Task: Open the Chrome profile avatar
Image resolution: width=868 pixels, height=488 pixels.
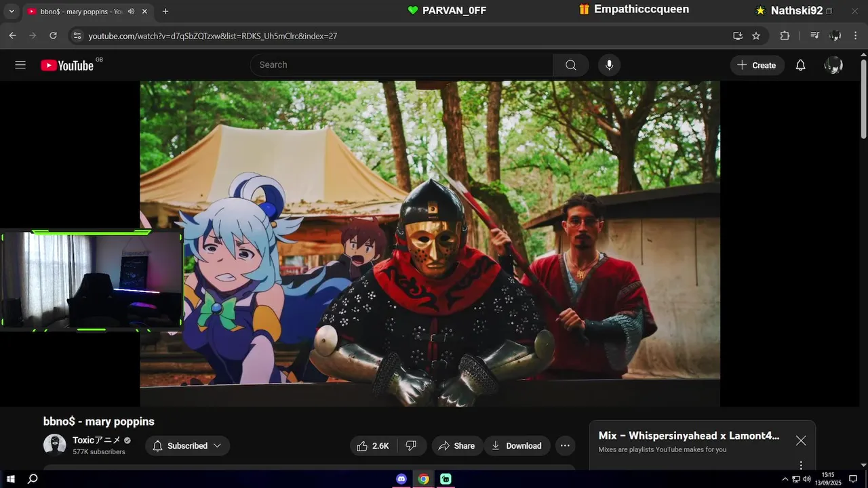Action: coord(835,35)
